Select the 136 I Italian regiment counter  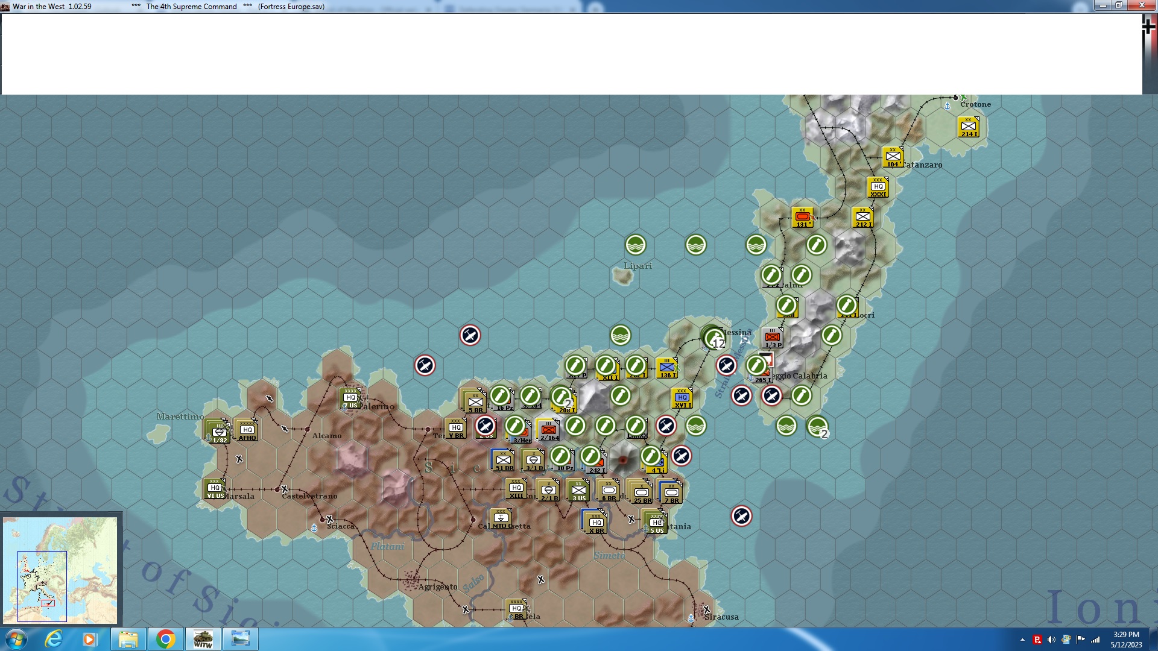point(666,368)
